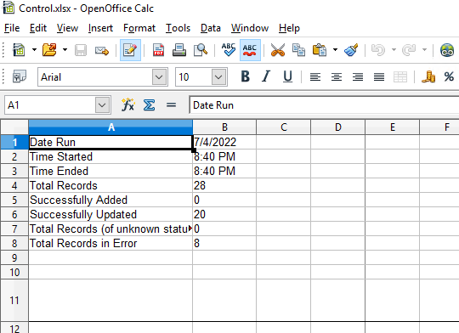Open the Data menu
The image size is (459, 333).
click(x=211, y=28)
